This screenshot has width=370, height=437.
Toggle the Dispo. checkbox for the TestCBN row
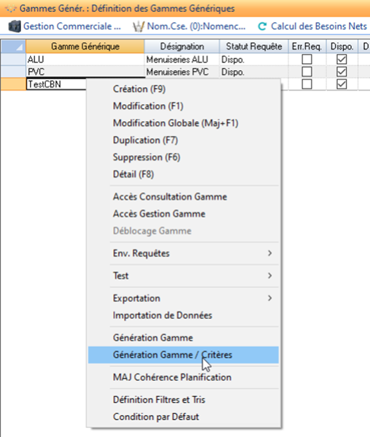(x=341, y=84)
